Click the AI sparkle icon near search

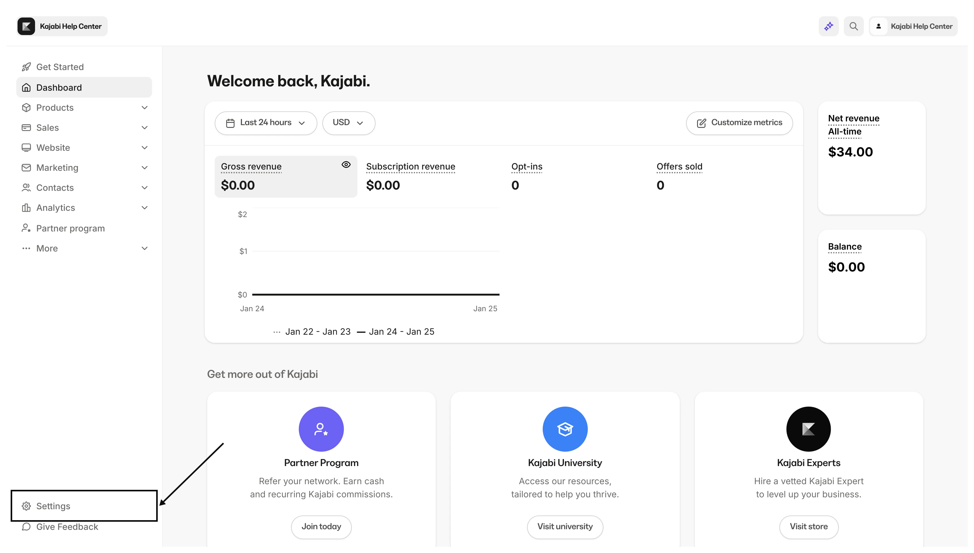coord(828,26)
